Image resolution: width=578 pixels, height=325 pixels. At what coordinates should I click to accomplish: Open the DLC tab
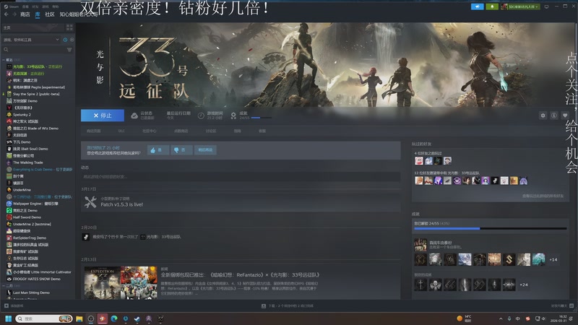click(121, 131)
